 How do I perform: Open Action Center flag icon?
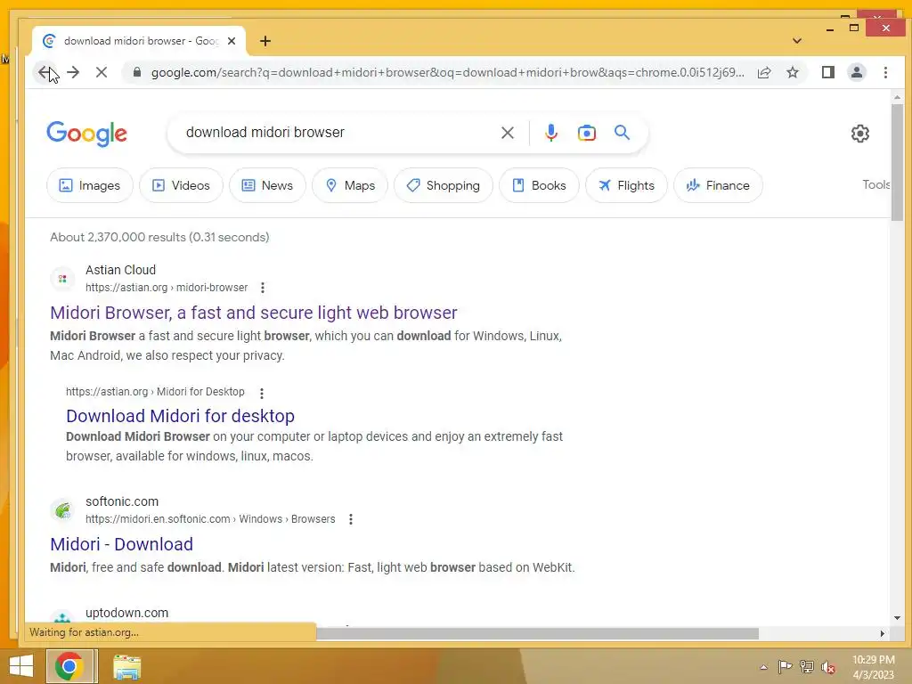[x=785, y=666]
